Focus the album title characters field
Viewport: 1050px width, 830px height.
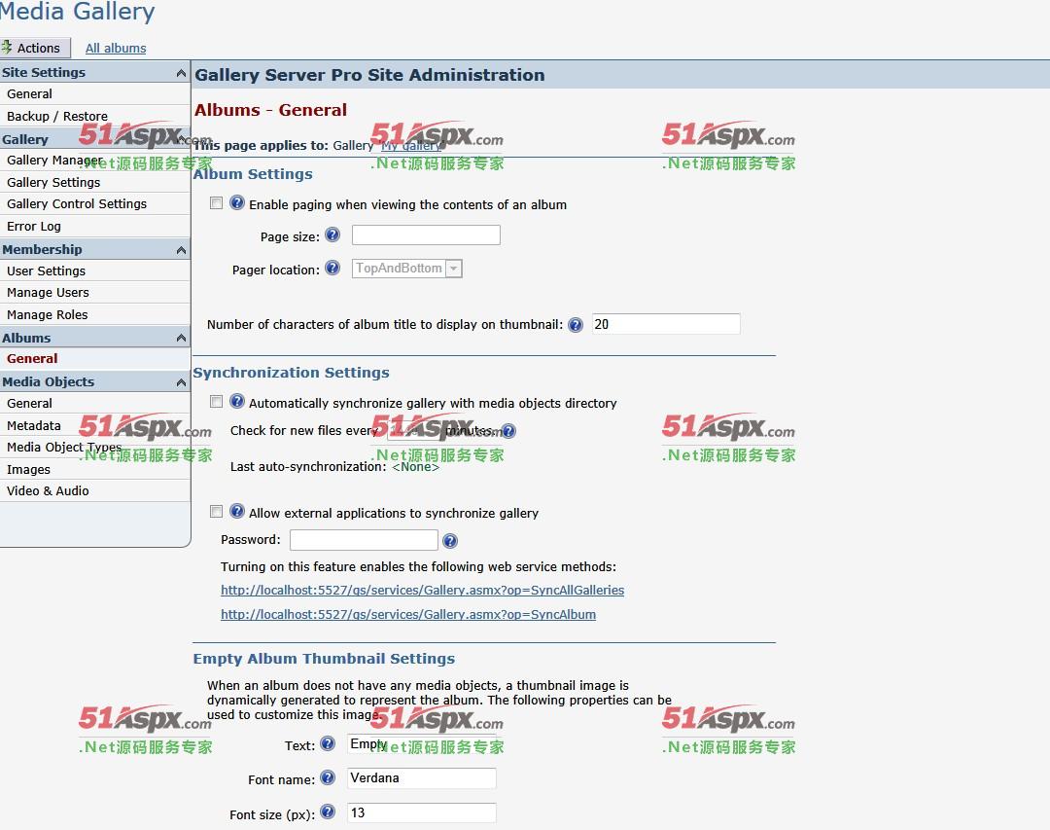click(x=666, y=324)
